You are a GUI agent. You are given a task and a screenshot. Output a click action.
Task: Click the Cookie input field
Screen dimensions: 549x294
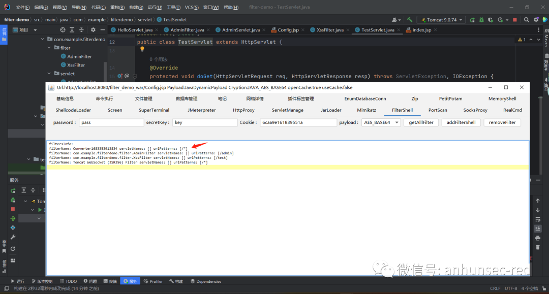(x=298, y=122)
